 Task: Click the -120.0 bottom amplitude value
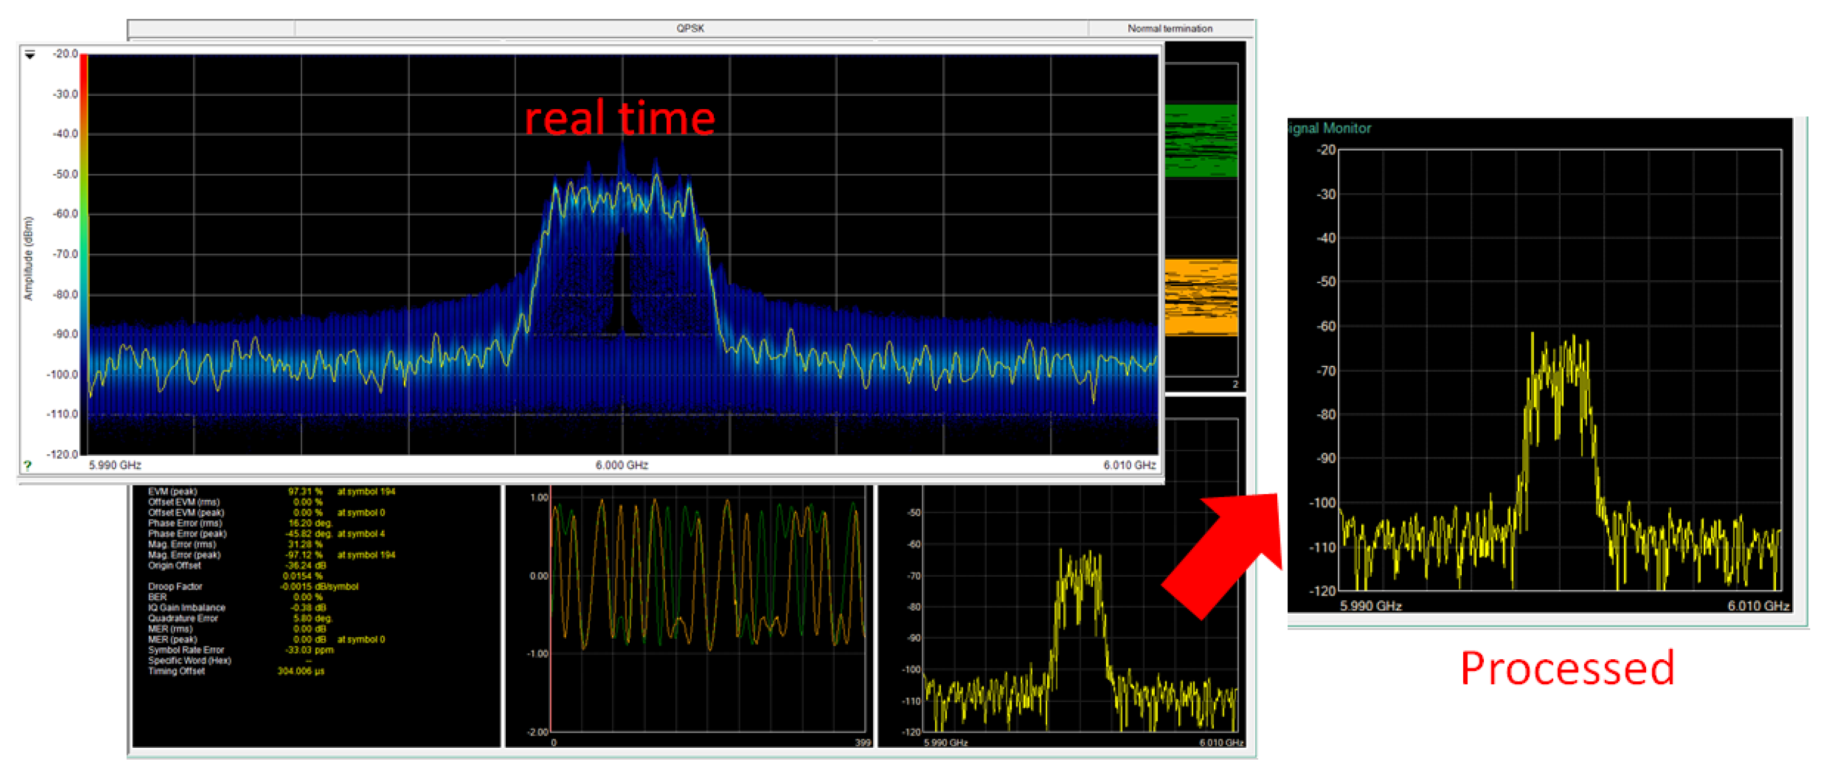(x=64, y=454)
